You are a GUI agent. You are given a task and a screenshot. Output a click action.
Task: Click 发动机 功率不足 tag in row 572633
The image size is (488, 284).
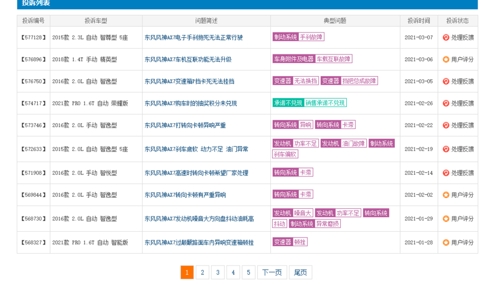coord(295,144)
